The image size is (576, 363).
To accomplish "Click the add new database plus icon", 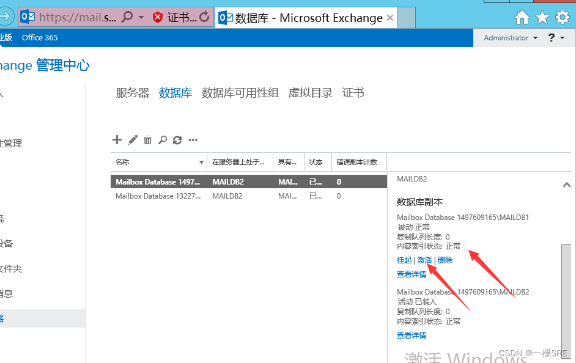I will 117,140.
